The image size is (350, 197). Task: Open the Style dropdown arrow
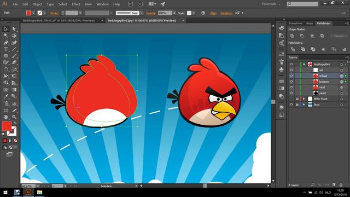[194, 13]
